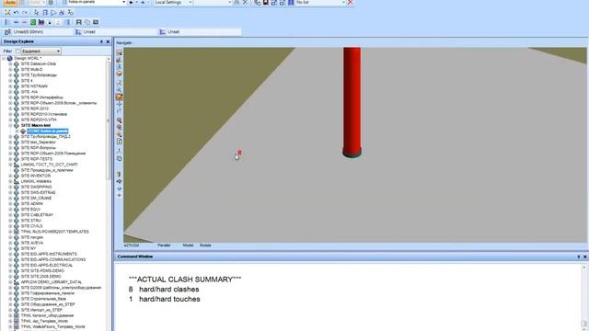Expand the SITE AVEVA node
Viewport: 589px width, 331px height.
tap(10, 243)
